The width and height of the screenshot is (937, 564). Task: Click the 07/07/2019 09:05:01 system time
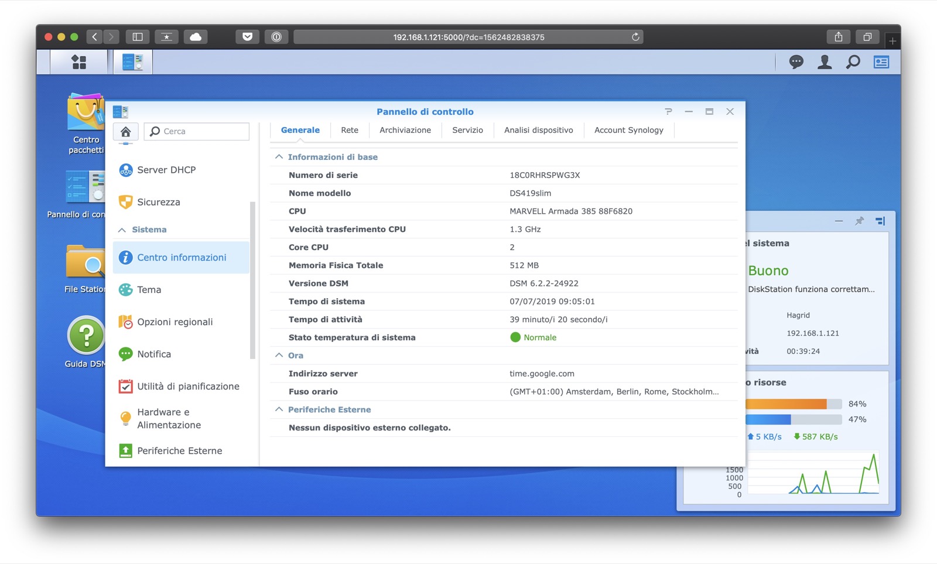click(552, 302)
